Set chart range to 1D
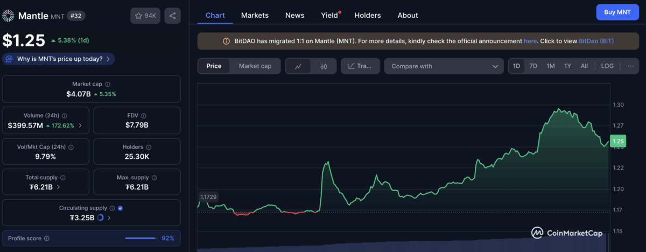646x252 pixels. point(516,66)
